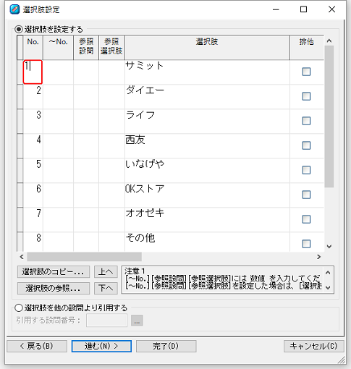Click the horizontal scroll right arrow
351x369 pixels.
(318, 257)
